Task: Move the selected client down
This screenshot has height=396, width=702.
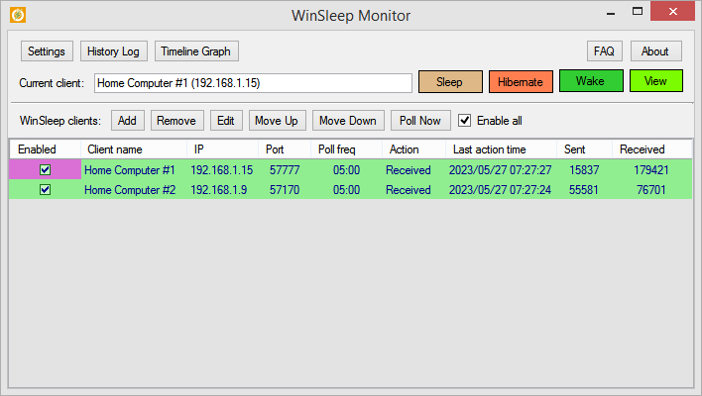Action: coord(348,121)
